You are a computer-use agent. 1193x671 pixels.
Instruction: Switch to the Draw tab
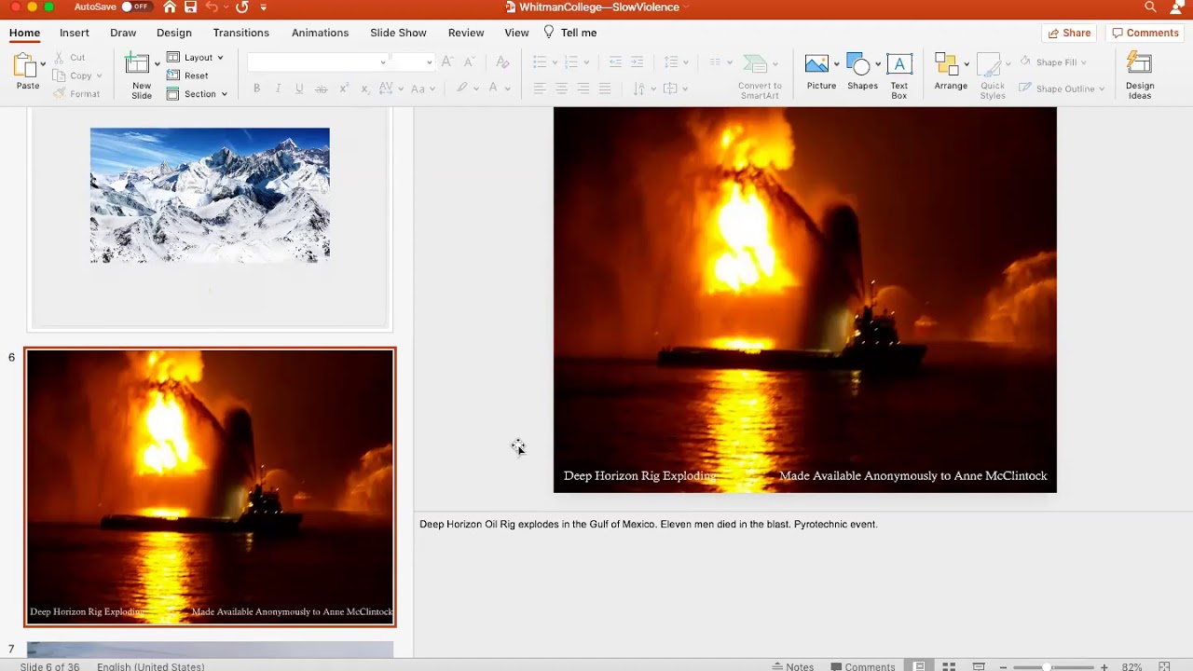coord(123,33)
